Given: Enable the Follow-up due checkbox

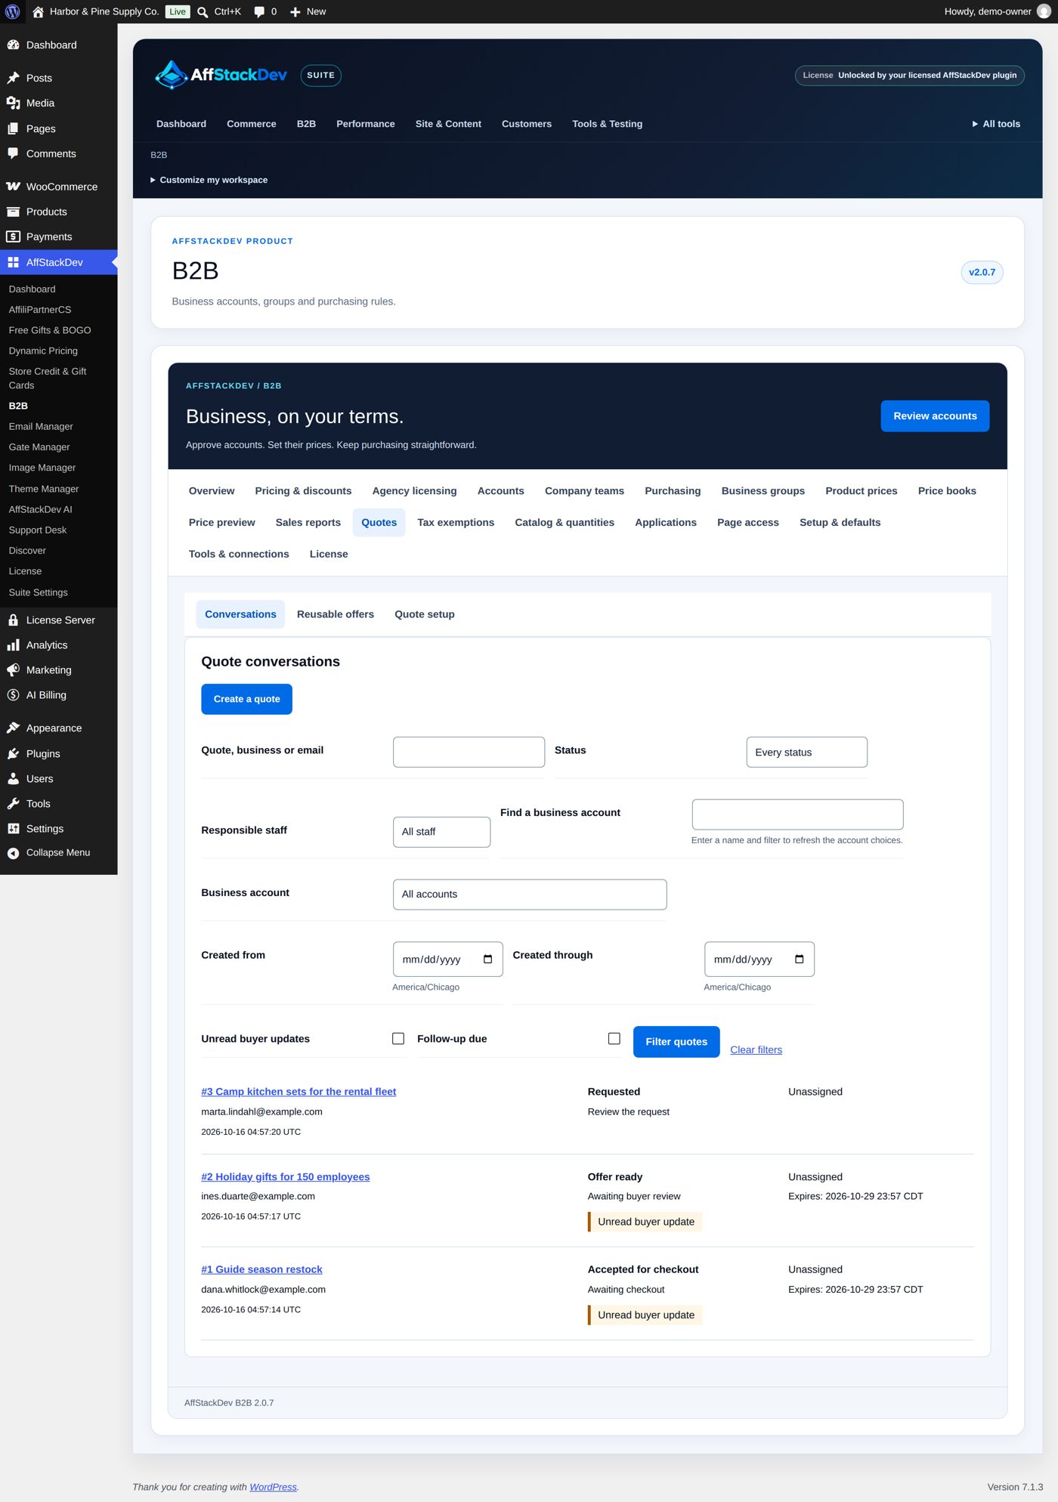Looking at the screenshot, I should pos(614,1039).
